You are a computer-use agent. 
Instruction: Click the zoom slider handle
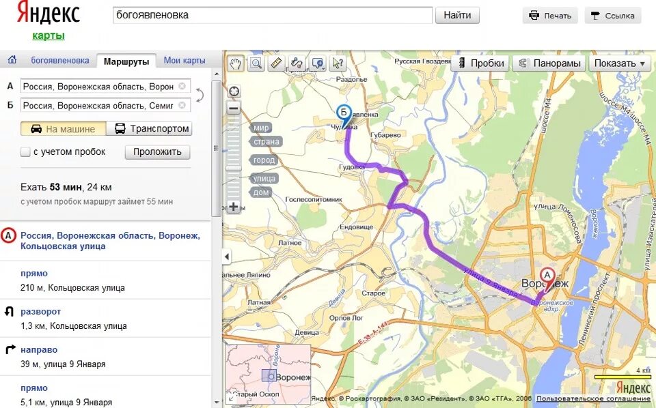tap(234, 168)
